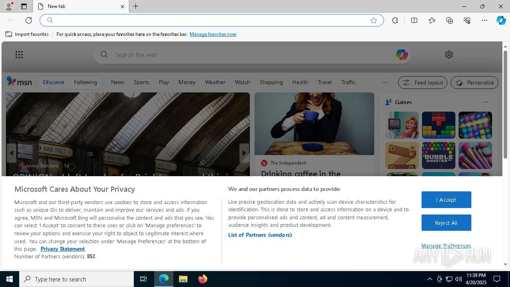Select the Following tab
Image resolution: width=510 pixels, height=287 pixels.
[85, 82]
